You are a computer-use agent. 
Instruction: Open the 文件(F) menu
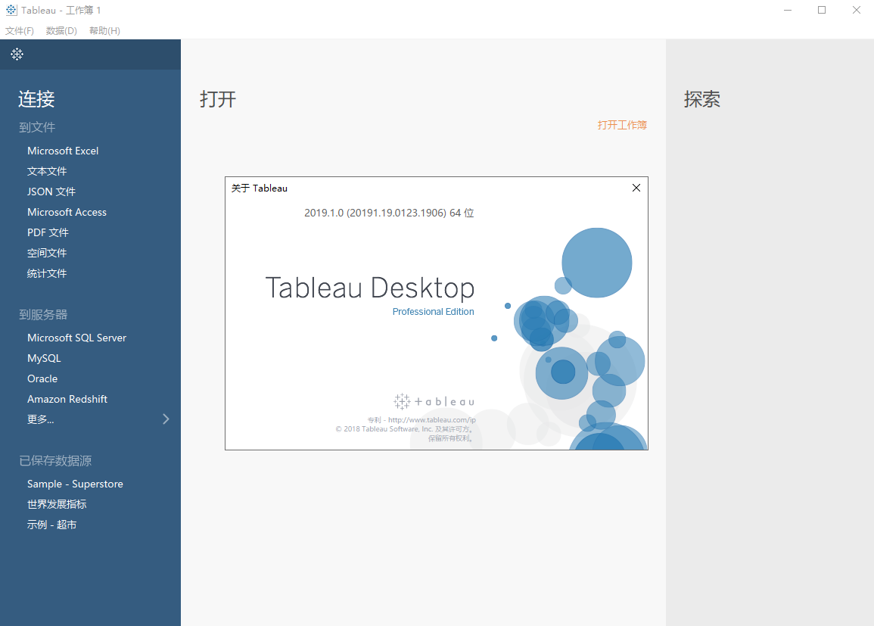tap(20, 30)
